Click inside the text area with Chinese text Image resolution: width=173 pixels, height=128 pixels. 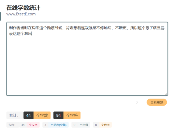coord(87,59)
